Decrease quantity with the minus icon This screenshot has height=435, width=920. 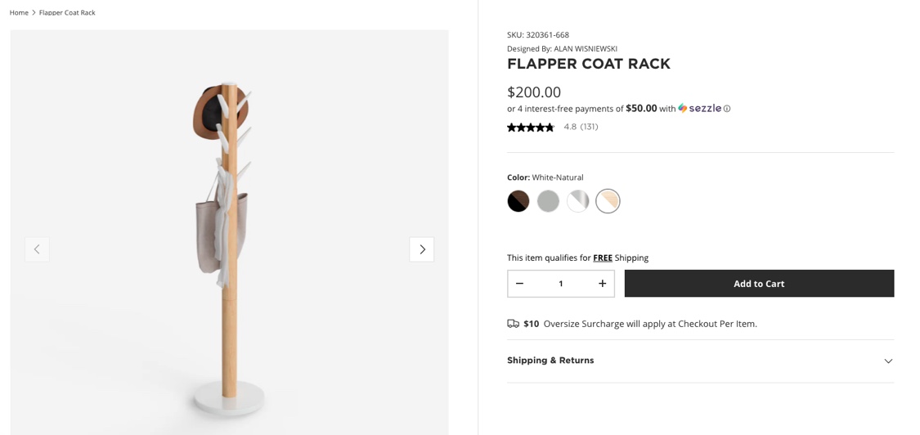(x=519, y=284)
